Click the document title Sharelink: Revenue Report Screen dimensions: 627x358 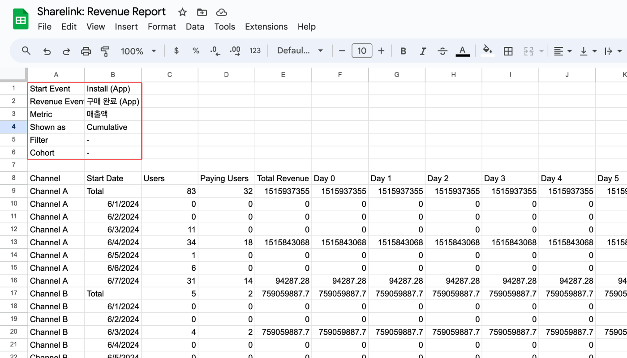click(102, 12)
